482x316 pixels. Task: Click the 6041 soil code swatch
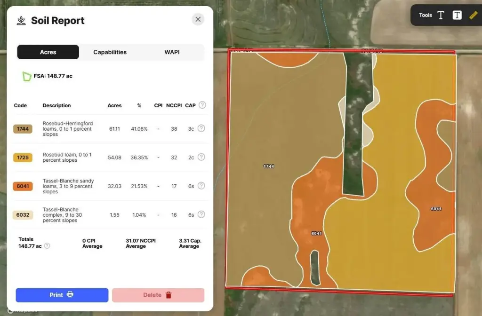click(23, 186)
